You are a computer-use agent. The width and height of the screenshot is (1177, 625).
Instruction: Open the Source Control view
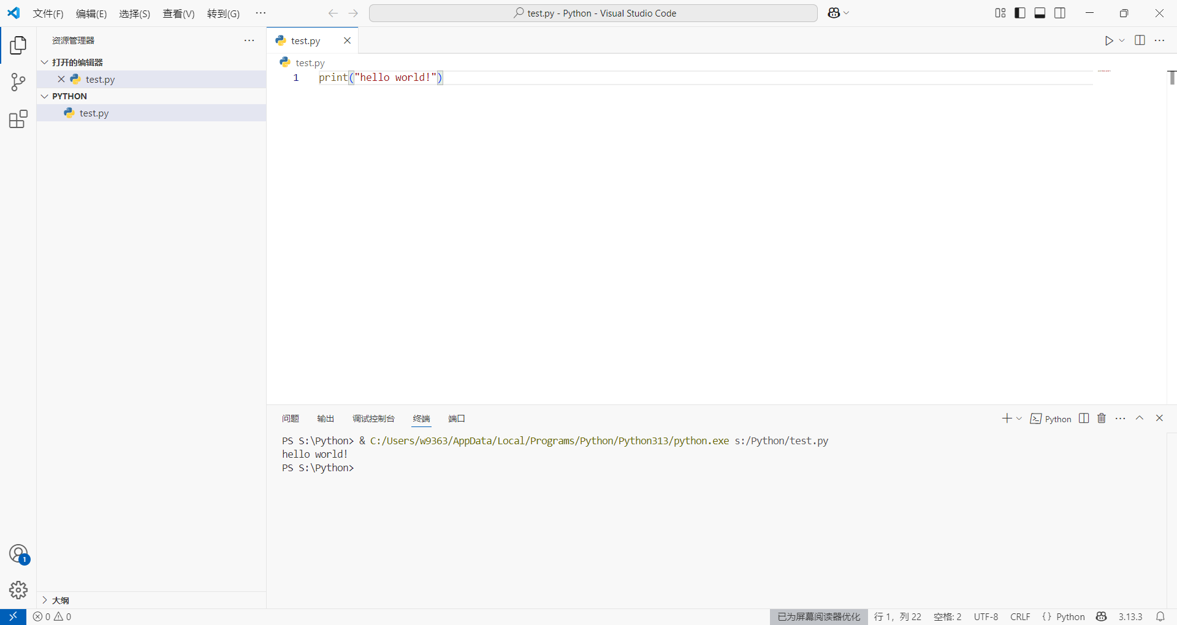point(18,82)
